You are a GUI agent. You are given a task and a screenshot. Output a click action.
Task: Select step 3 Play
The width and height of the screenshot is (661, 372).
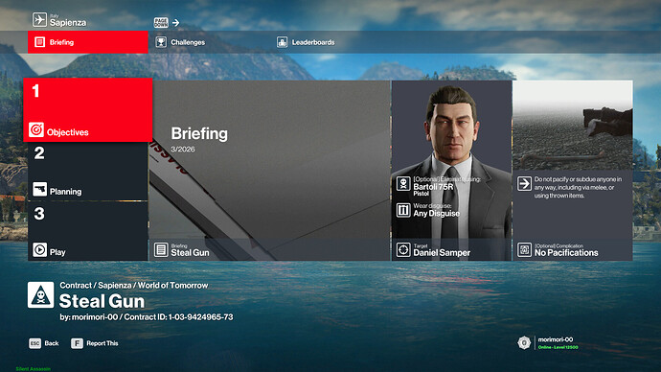coord(88,232)
